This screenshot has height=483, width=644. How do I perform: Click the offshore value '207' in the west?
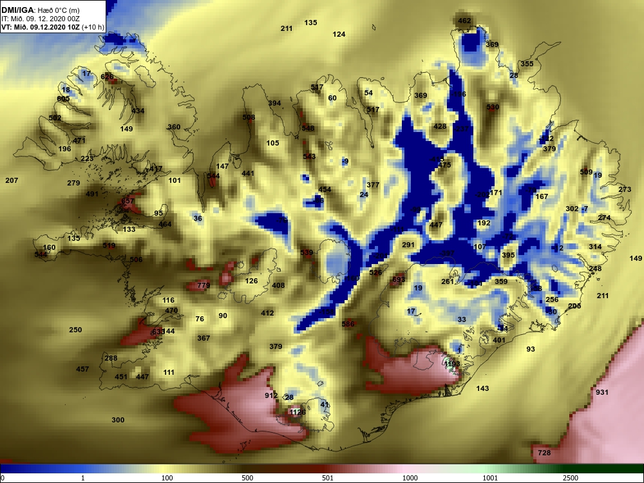(12, 180)
